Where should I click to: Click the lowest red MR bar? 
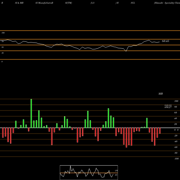pos(126,138)
